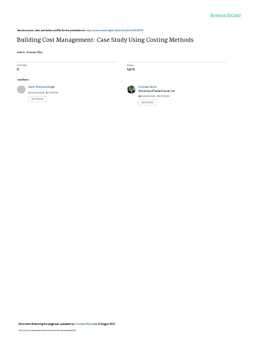This screenshot has width=254, height=338.
Task: Click SEE PROFILE under Karin Teresinha Geiger
Action: tap(37, 99)
